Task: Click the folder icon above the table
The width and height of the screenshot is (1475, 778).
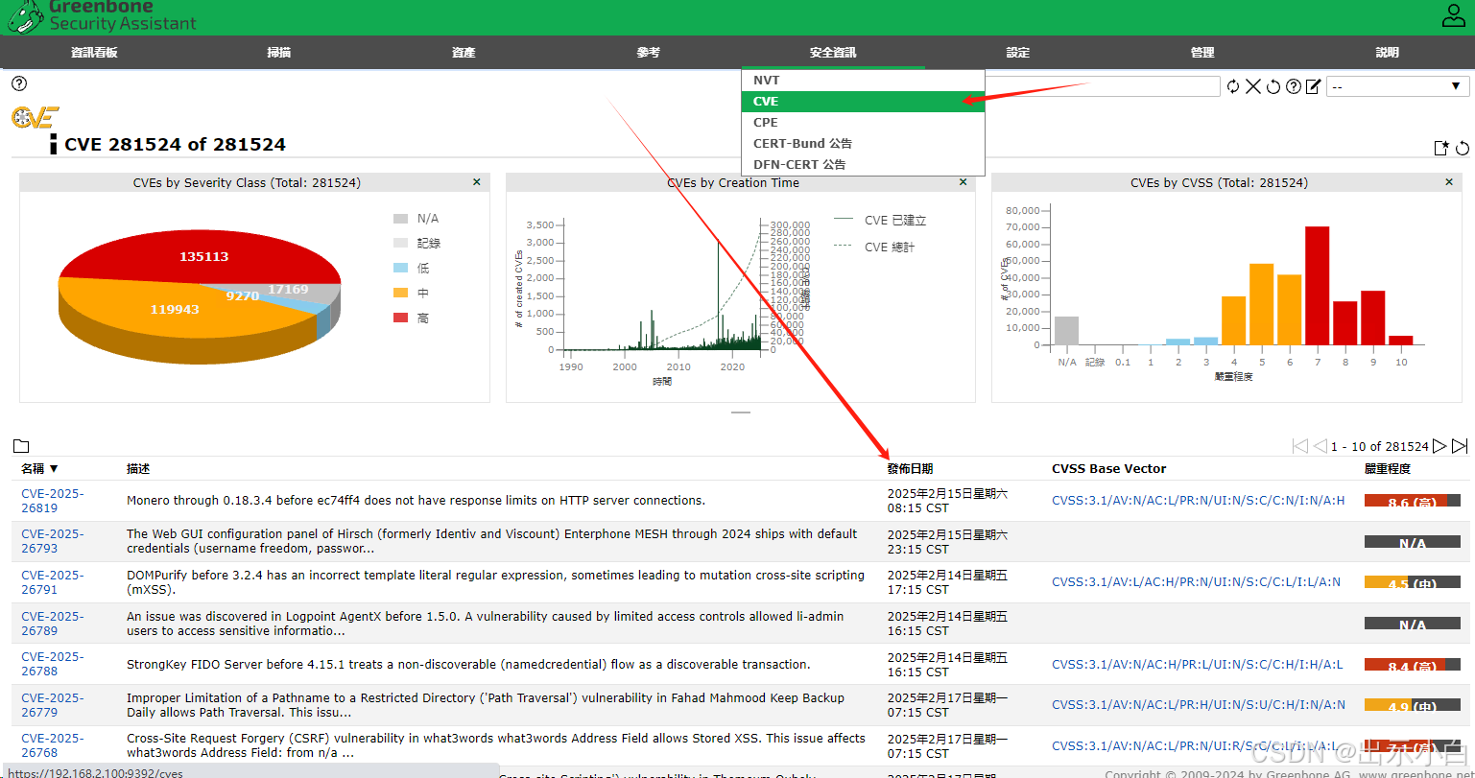Action: point(21,446)
